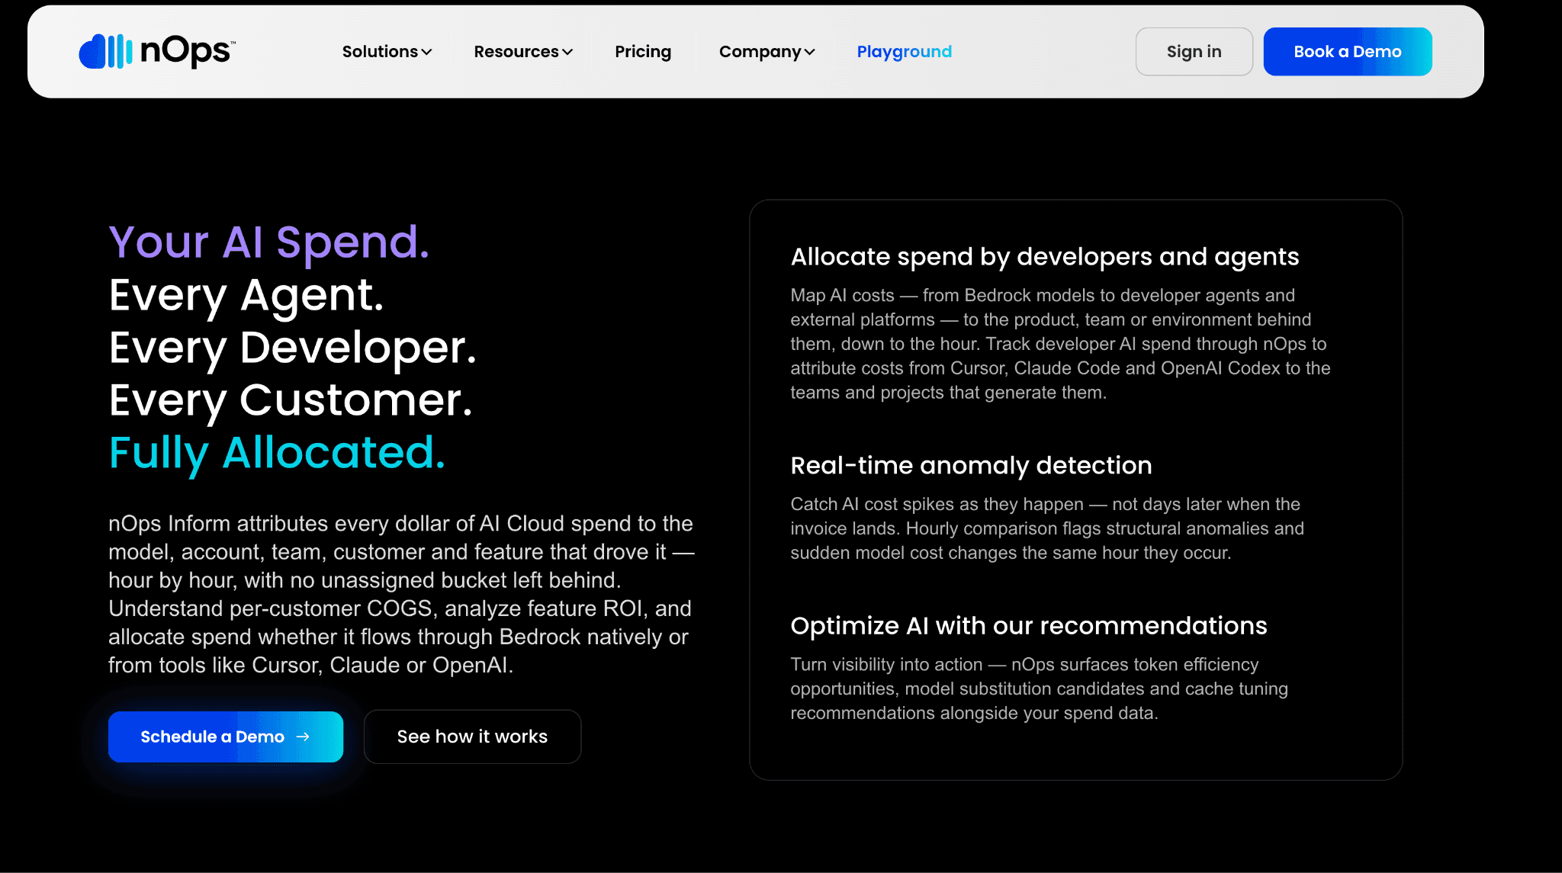
Task: Click the 'Turn visibility into action' paragraph
Action: (x=1039, y=688)
